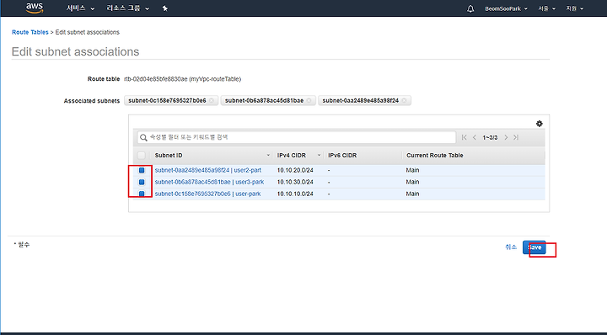Open the AWS console home logo
Viewport: 607px width, 335px height.
pyautogui.click(x=35, y=8)
